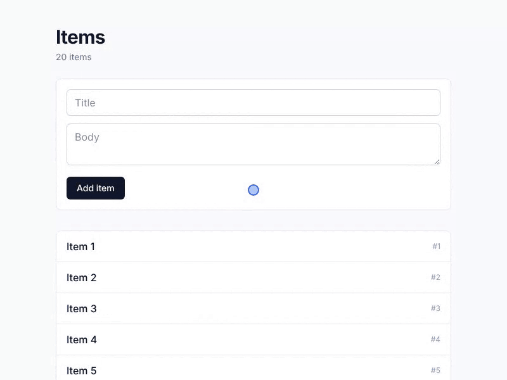
Task: Click the Item 3 title text
Action: [x=82, y=308]
